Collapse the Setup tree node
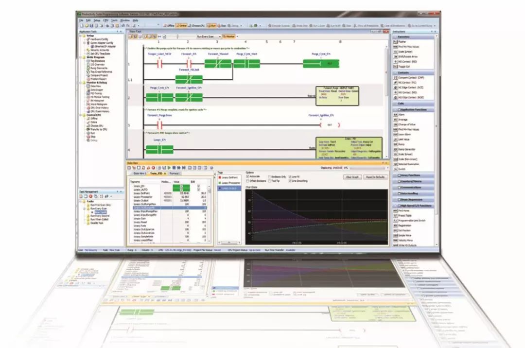The image size is (525, 348). click(81, 35)
